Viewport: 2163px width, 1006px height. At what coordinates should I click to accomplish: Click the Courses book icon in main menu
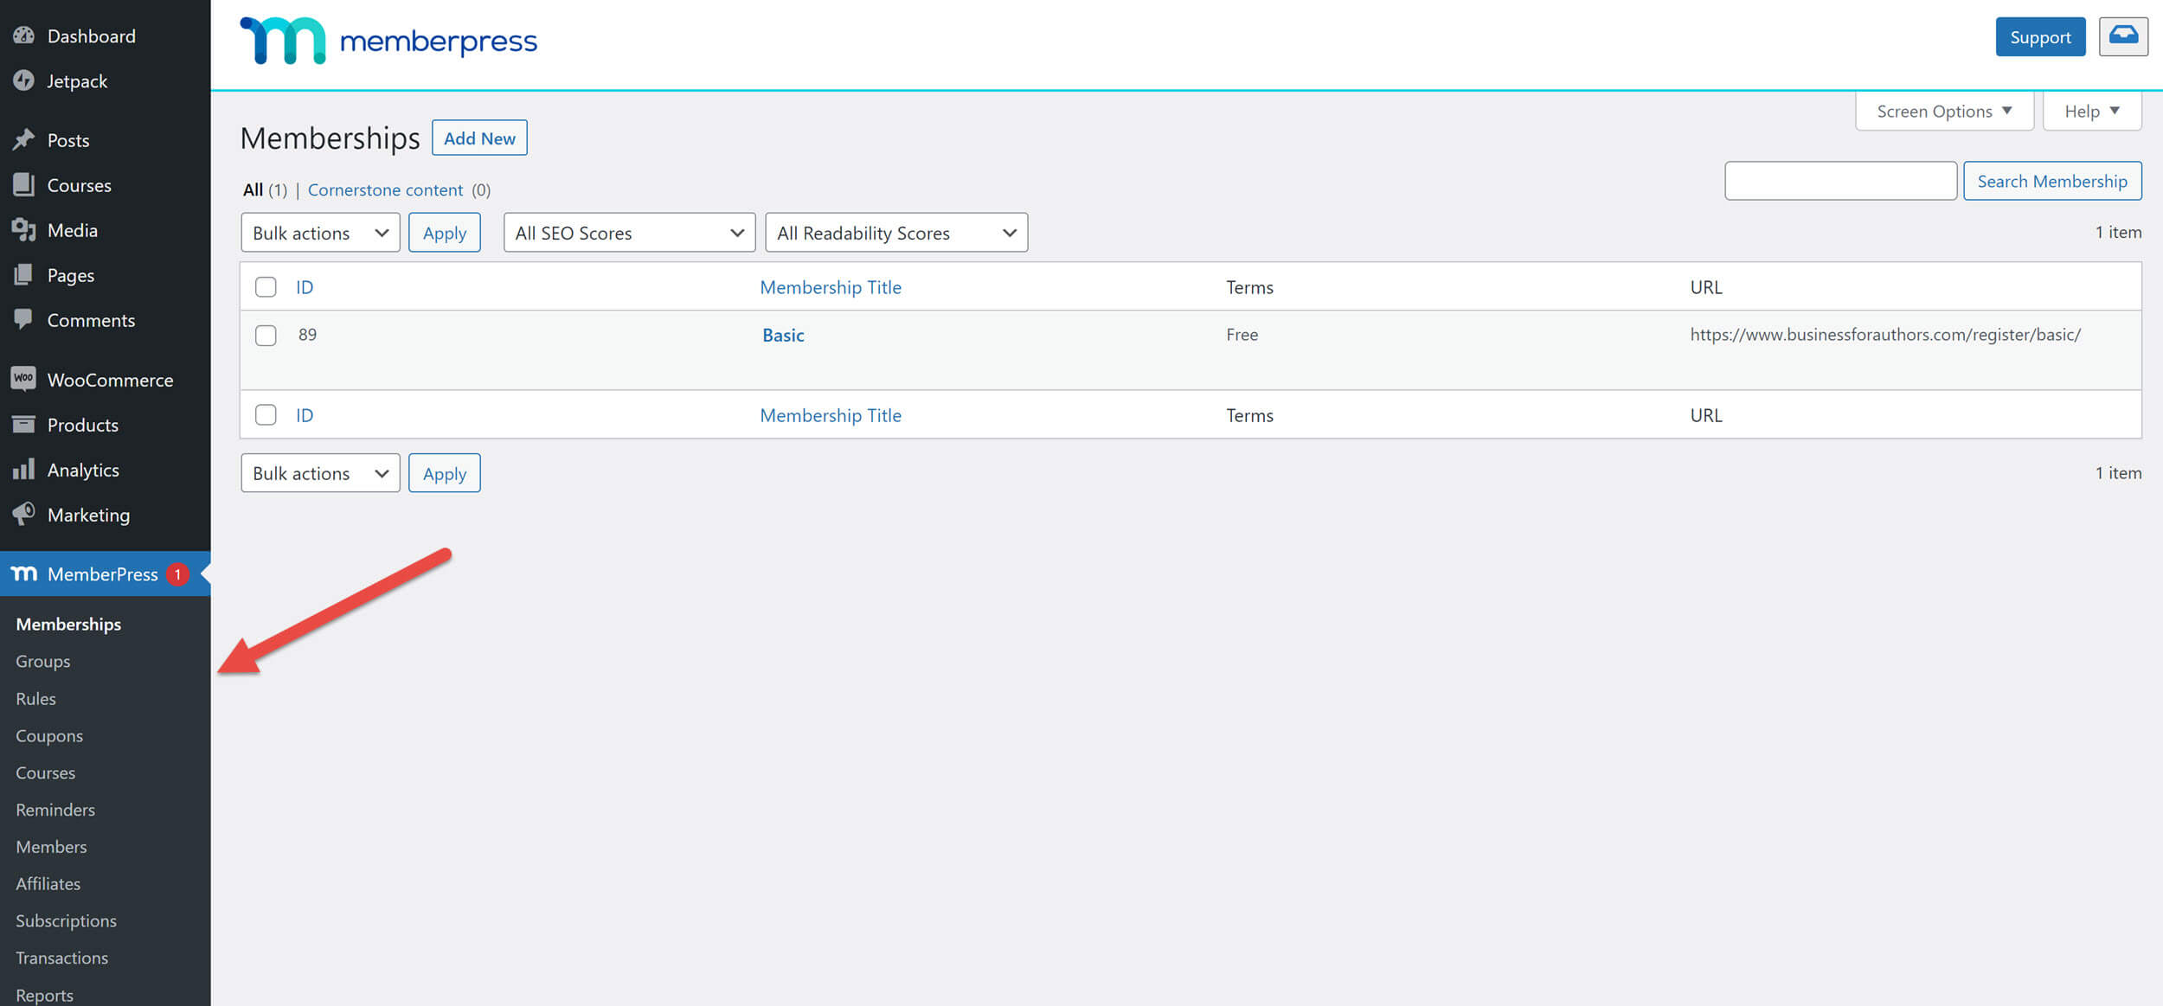click(x=23, y=184)
